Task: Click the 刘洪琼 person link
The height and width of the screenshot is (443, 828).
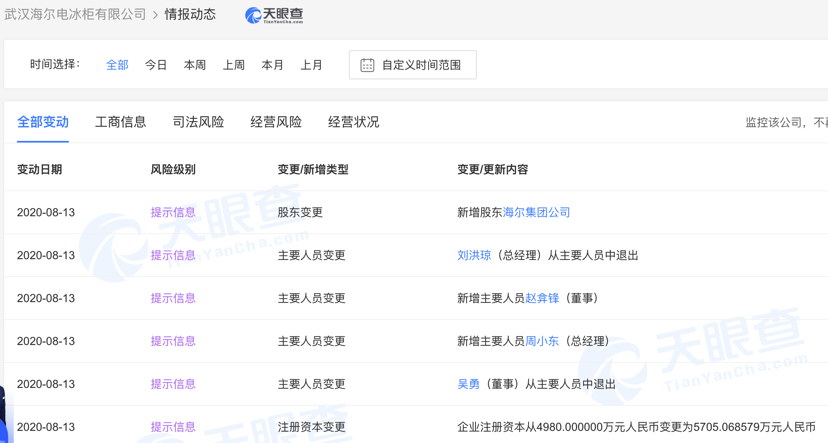Action: [x=474, y=255]
